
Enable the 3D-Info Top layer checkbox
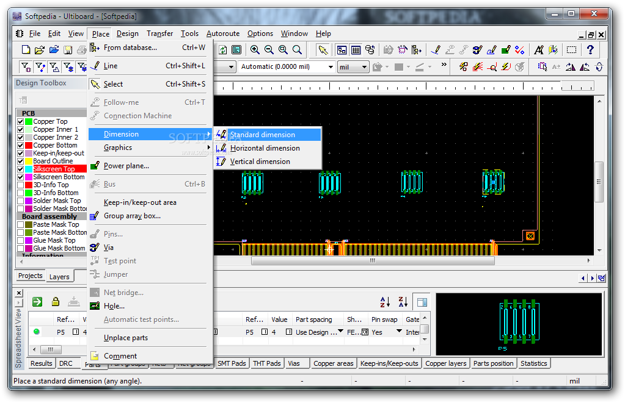tap(21, 185)
